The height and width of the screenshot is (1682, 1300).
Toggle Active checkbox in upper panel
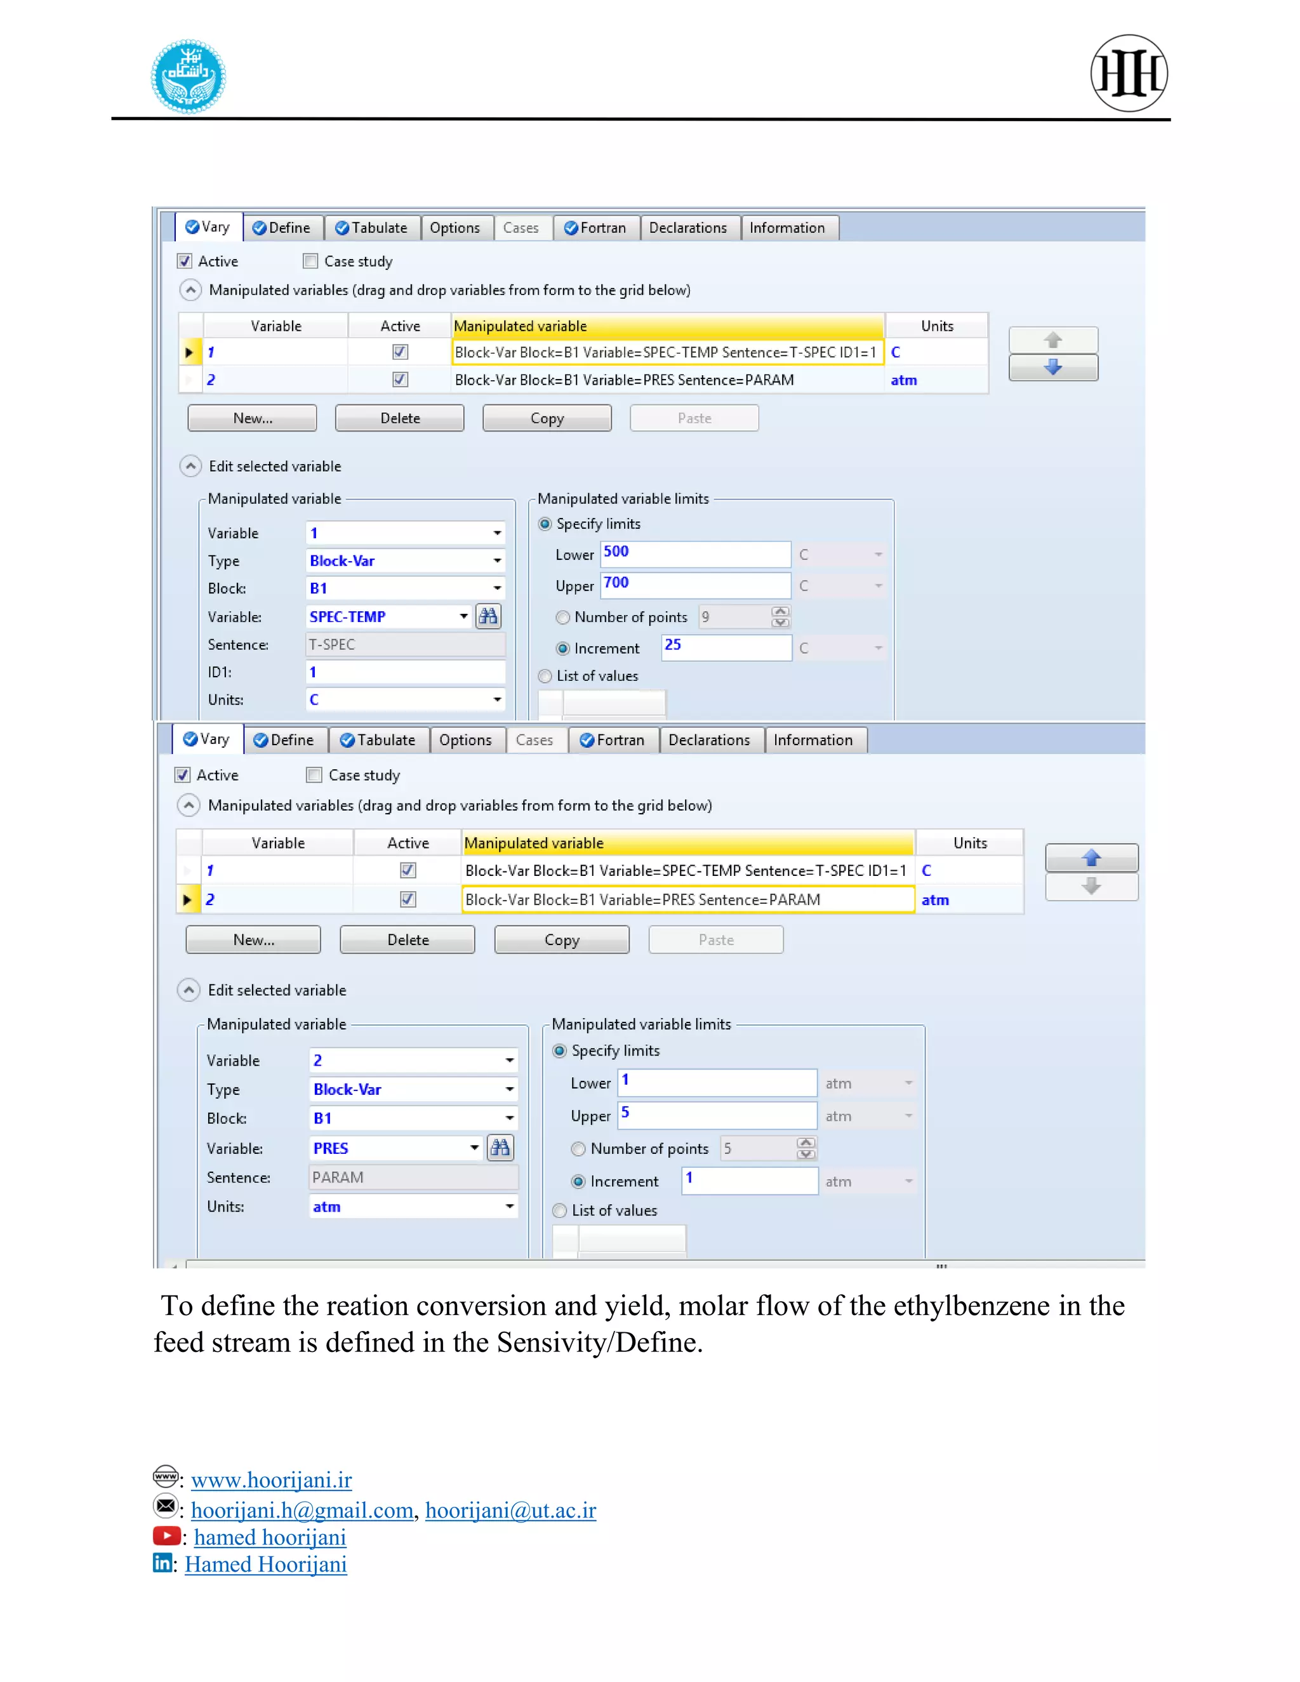[x=184, y=261]
